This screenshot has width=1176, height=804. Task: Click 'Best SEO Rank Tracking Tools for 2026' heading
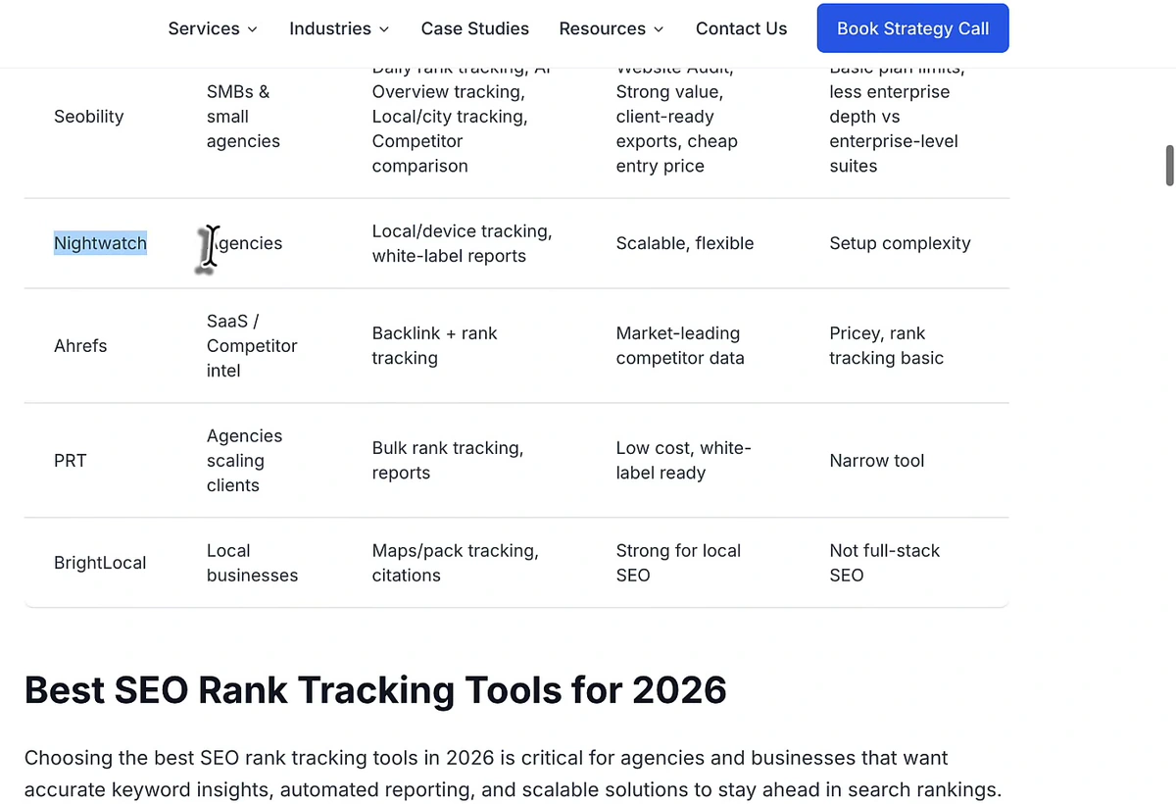[x=375, y=690]
